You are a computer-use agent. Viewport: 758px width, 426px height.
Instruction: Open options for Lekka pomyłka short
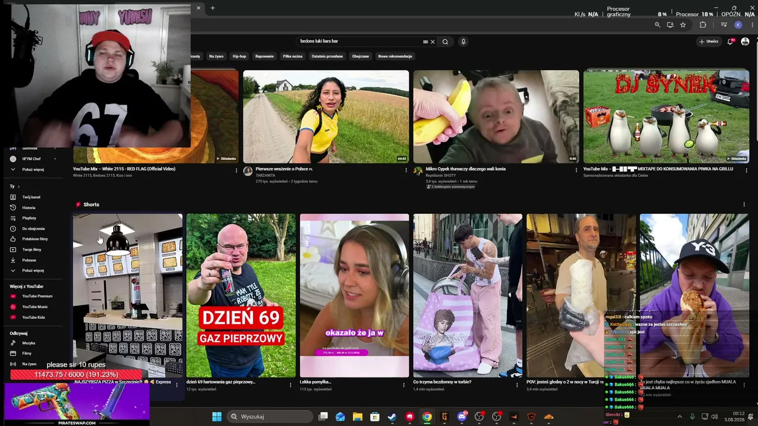click(x=404, y=385)
